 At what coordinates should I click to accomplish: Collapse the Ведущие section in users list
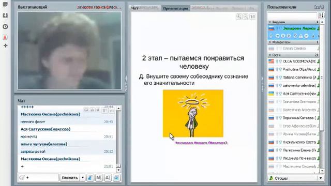[270, 22]
